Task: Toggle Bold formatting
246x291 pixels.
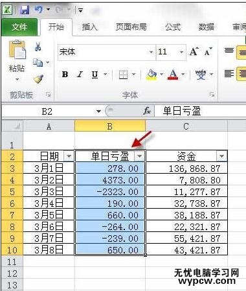Action: (65, 75)
